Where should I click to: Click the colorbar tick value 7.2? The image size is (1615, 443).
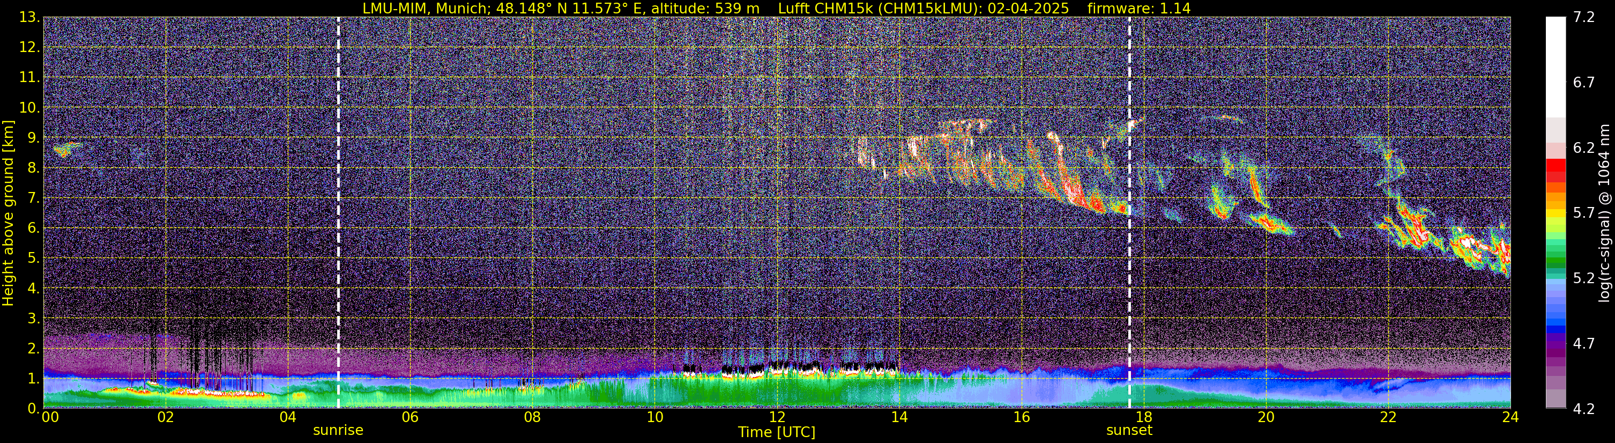(x=1584, y=18)
